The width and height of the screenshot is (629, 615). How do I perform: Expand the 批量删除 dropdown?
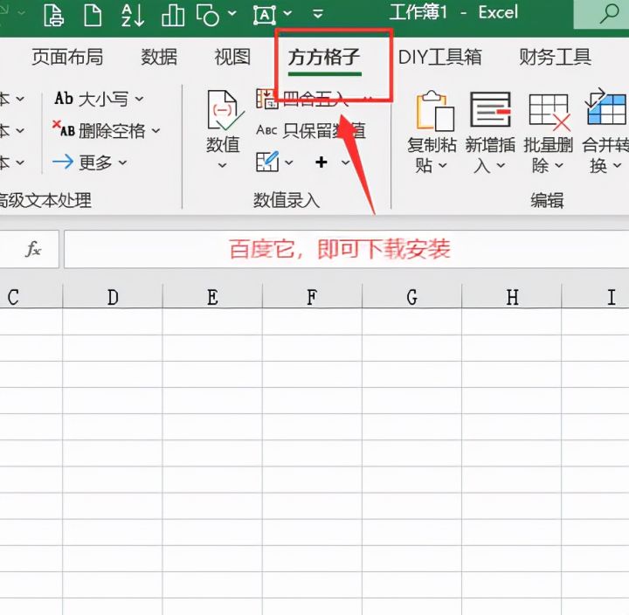(x=559, y=165)
